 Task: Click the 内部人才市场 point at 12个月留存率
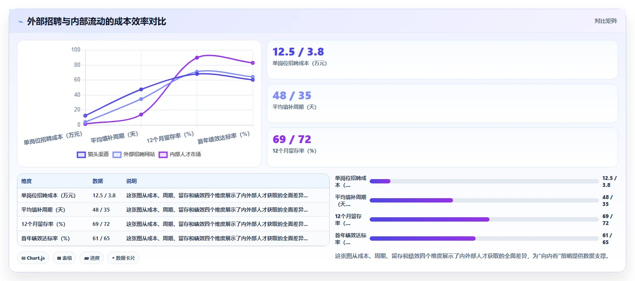coord(197,58)
